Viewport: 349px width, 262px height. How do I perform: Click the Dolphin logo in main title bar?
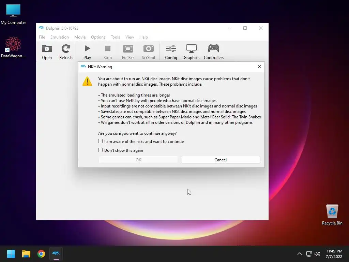pyautogui.click(x=41, y=28)
